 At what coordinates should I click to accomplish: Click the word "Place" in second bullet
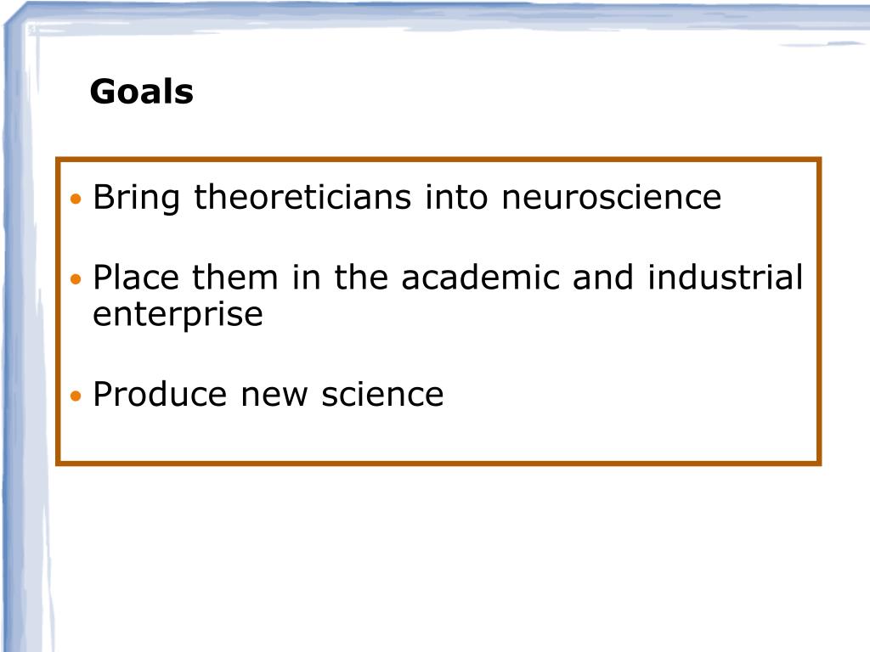coord(136,278)
